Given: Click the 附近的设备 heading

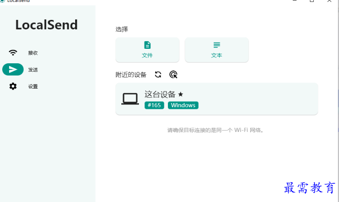Looking at the screenshot, I should click(x=131, y=75).
